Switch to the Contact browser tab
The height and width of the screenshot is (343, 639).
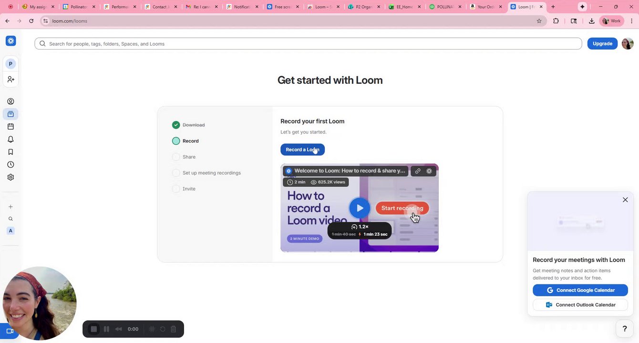coord(161,7)
